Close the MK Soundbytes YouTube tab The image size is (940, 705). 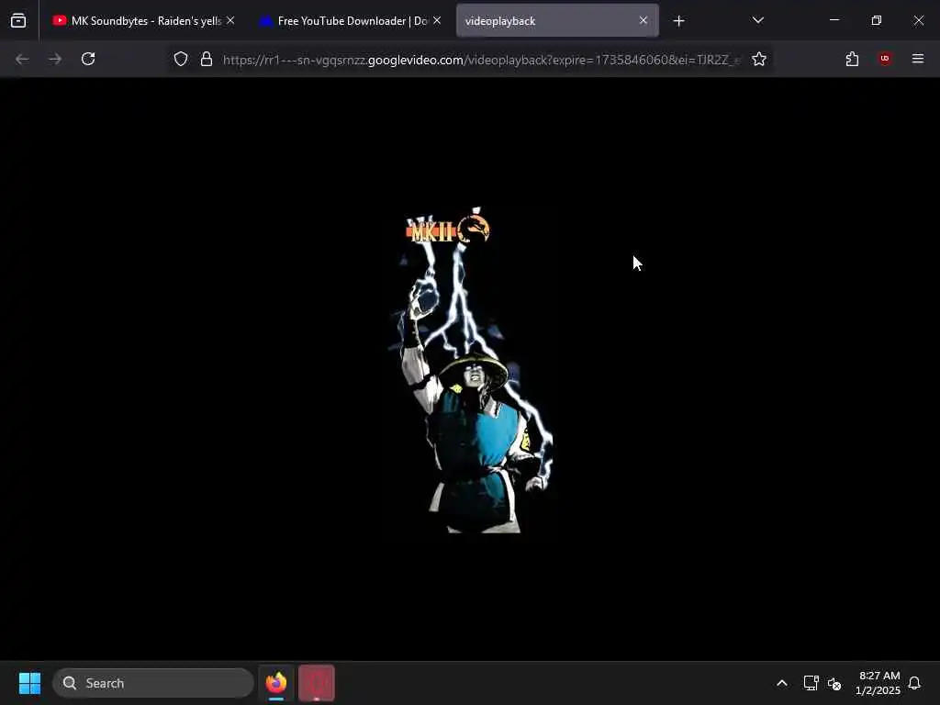(x=230, y=20)
